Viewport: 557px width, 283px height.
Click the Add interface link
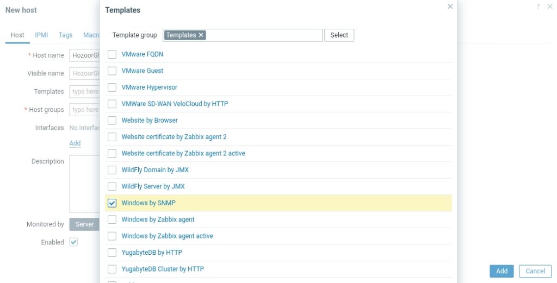click(75, 143)
